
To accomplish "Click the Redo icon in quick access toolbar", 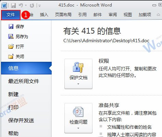I will click(x=32, y=5).
